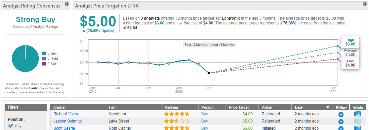Sort table by Position column header
Screen dimensions: 369x130
pos(212,108)
